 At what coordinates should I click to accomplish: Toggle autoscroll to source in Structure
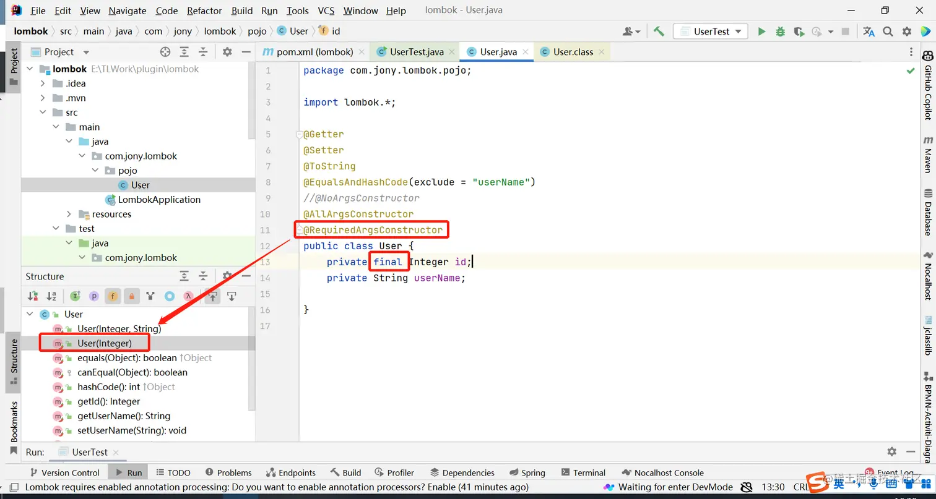click(x=212, y=296)
